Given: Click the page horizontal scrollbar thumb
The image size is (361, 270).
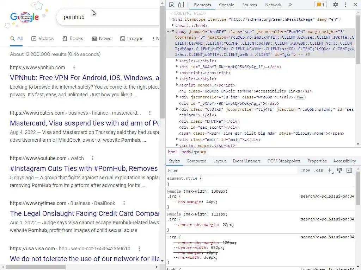Looking at the screenshot, I should click(x=36, y=267).
